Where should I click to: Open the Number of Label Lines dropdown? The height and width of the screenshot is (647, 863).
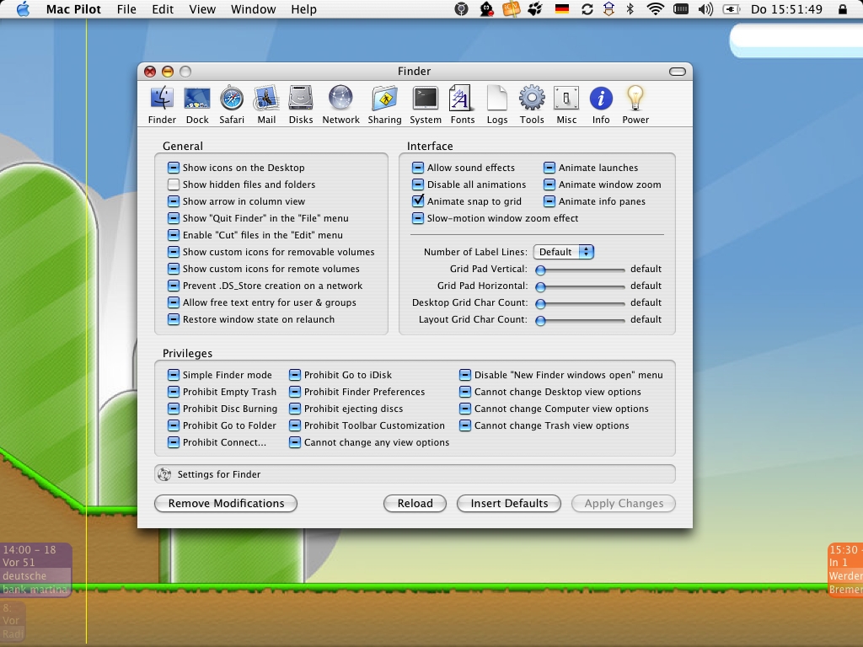(x=564, y=252)
